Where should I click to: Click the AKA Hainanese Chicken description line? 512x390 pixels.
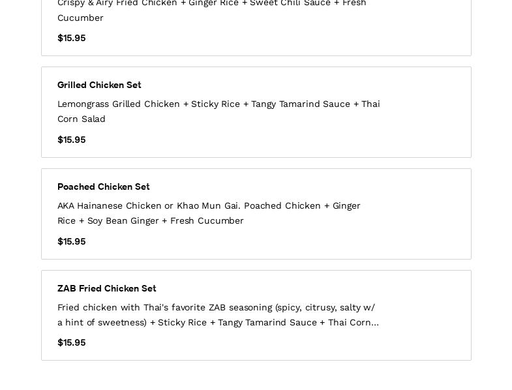(x=209, y=205)
